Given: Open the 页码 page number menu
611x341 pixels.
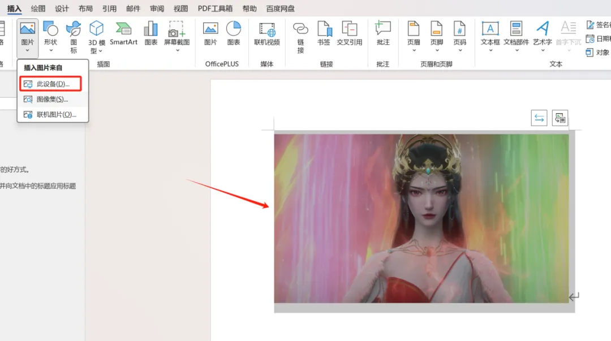Looking at the screenshot, I should pyautogui.click(x=460, y=33).
